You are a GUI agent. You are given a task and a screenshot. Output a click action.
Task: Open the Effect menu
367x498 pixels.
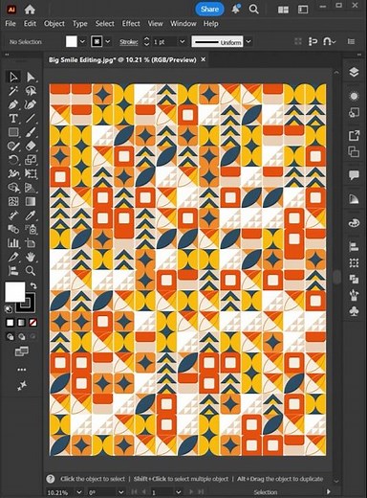pyautogui.click(x=131, y=24)
